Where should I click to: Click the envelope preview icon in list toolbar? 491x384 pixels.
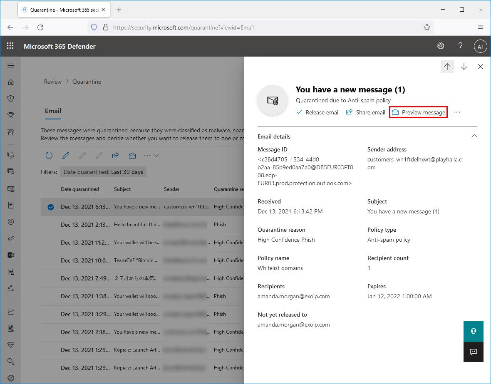click(132, 155)
